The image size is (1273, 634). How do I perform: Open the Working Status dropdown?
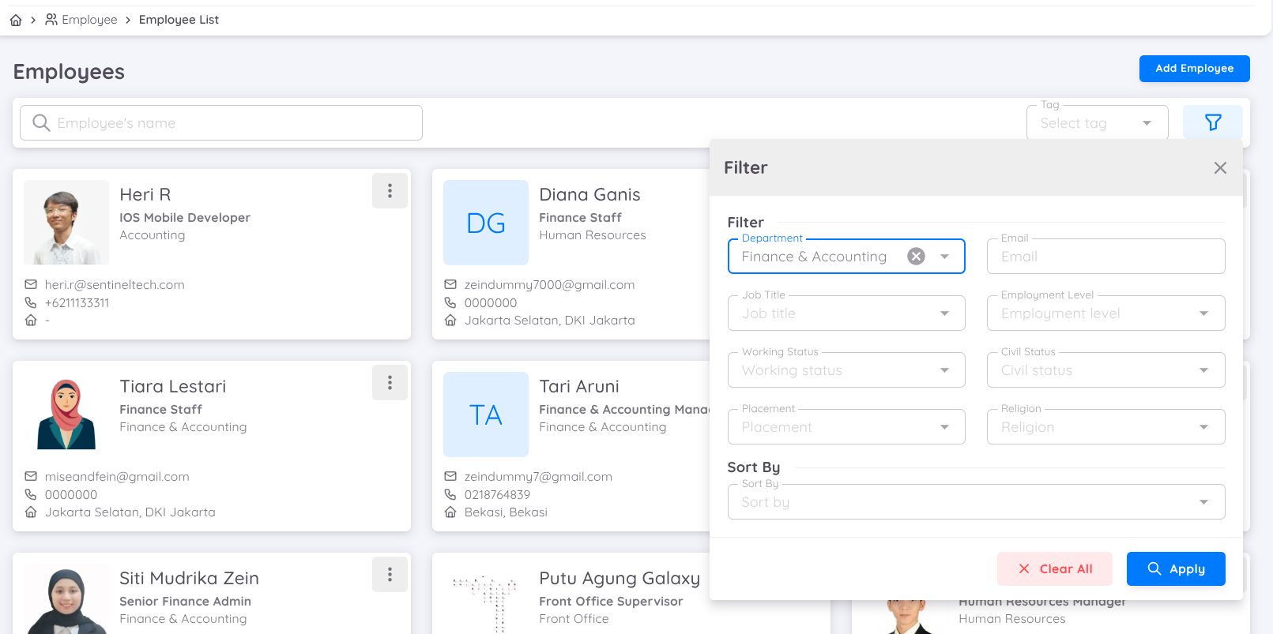(846, 370)
